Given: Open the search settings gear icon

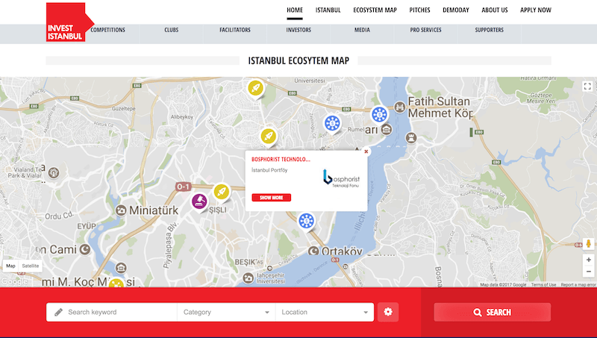Looking at the screenshot, I should 388,312.
